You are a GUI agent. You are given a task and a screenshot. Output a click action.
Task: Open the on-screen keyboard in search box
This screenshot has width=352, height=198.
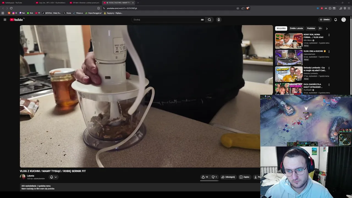click(x=202, y=20)
